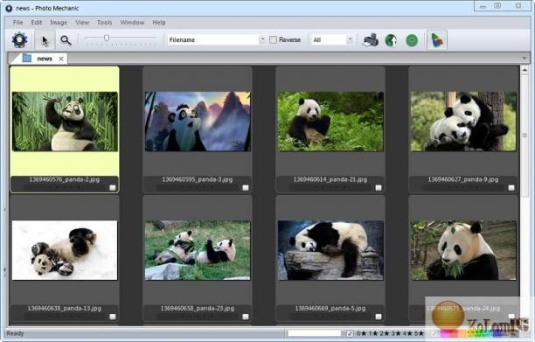Screen dimensions: 535x342
Task: Tag checkbox for 1369460669_panda-5.jpg
Action: (x=379, y=317)
